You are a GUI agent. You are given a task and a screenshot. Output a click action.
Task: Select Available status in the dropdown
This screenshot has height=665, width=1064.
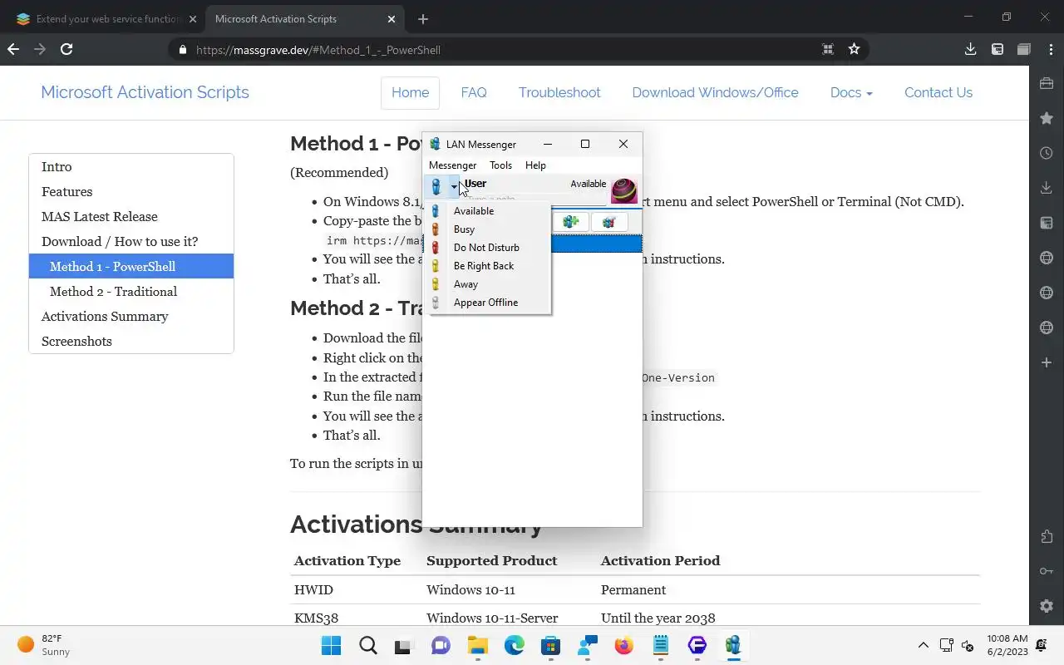point(489,211)
